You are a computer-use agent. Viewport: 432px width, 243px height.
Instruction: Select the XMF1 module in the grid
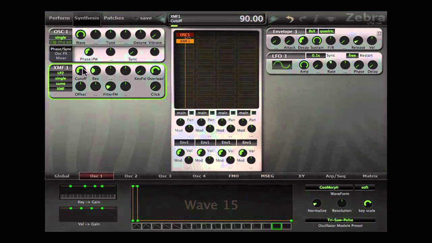pos(185,41)
